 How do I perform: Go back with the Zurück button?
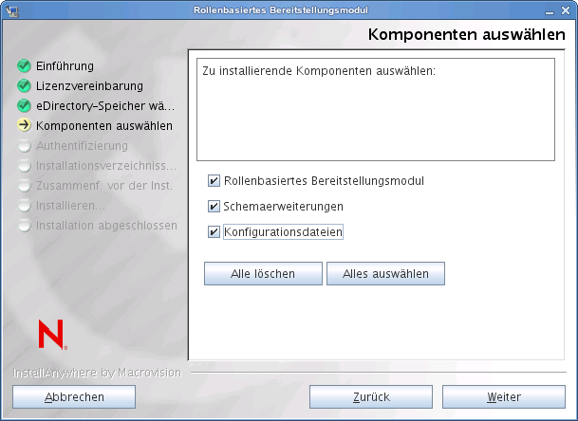pos(371,397)
